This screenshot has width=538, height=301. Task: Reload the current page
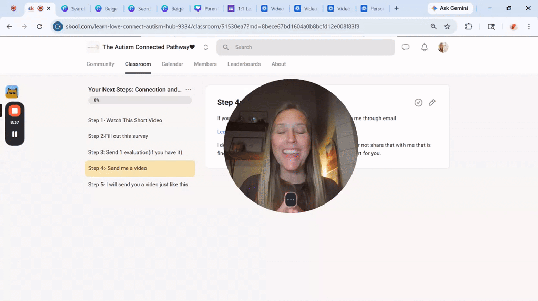[39, 26]
